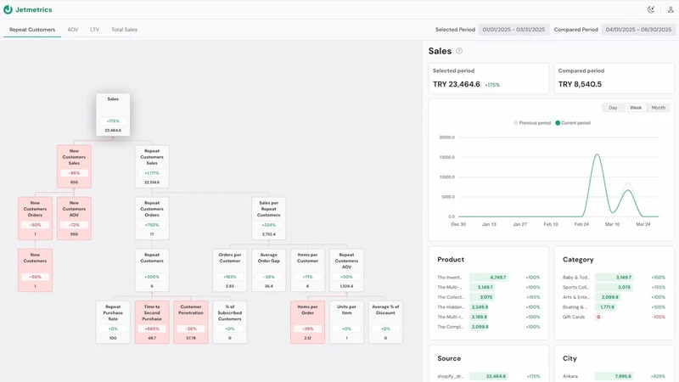Select the Average % of Discount node
679x382 pixels.
pyautogui.click(x=386, y=323)
